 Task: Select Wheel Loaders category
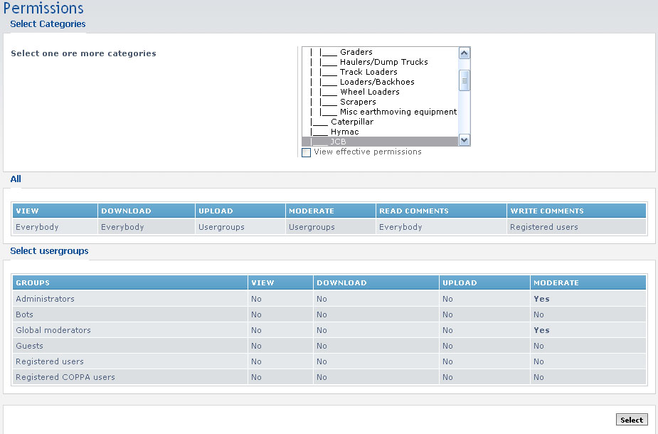[x=369, y=92]
